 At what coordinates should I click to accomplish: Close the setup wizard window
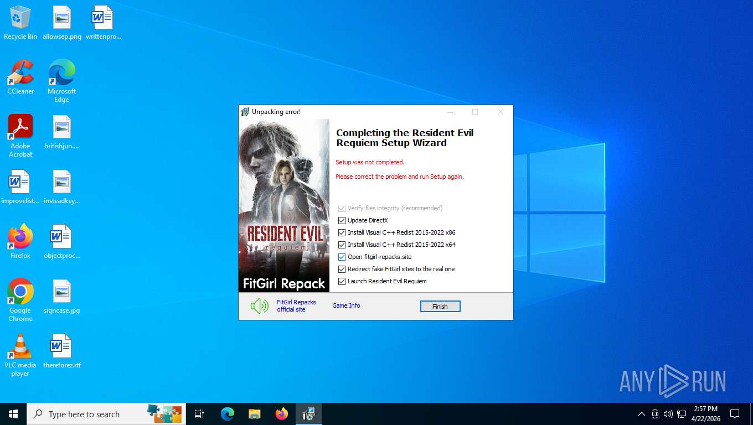[x=501, y=112]
